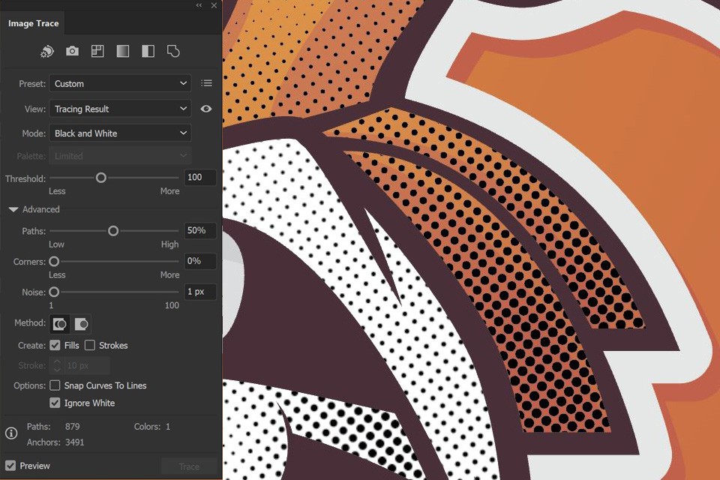The height and width of the screenshot is (480, 720).
Task: Uncheck the Ignore White option
Action: point(55,403)
